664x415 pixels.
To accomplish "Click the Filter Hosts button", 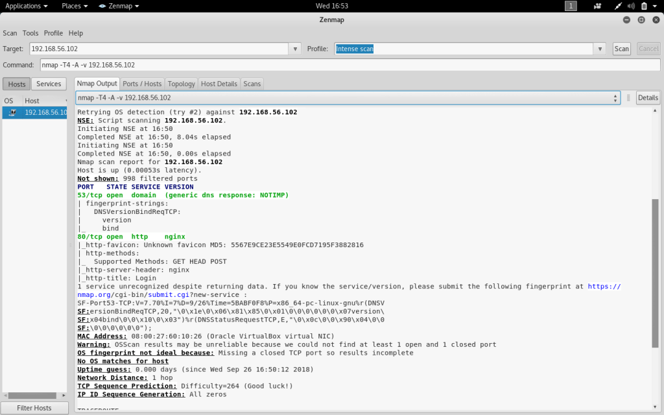I will tap(34, 408).
